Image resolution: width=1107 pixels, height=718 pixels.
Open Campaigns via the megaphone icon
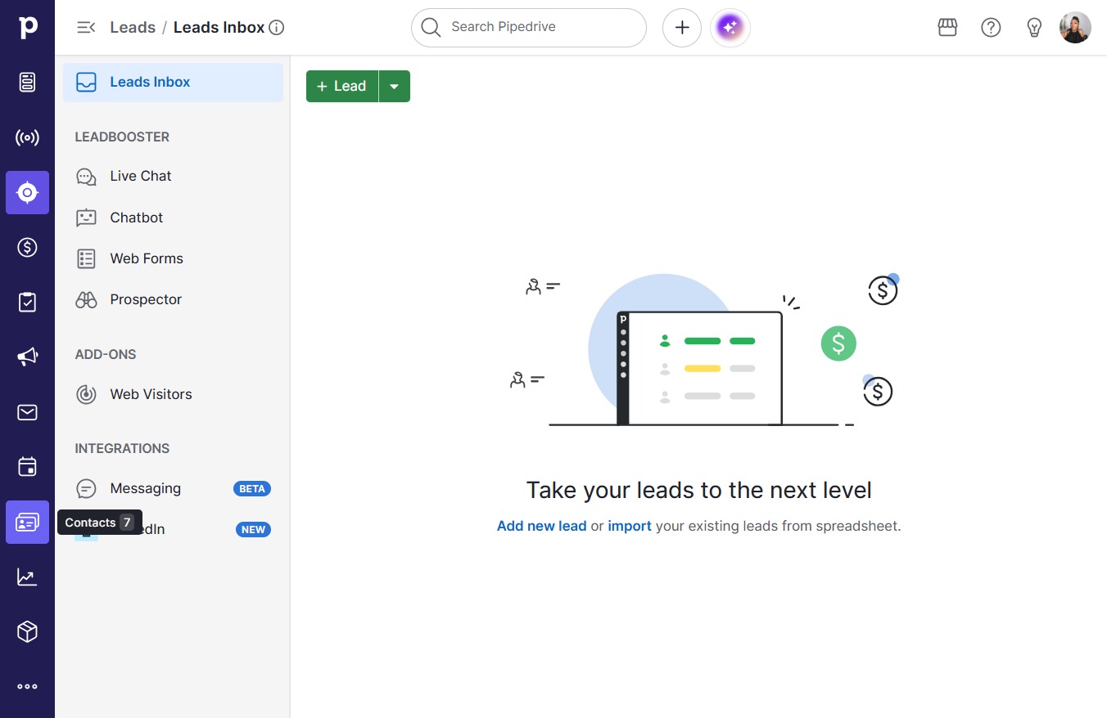[x=27, y=357]
